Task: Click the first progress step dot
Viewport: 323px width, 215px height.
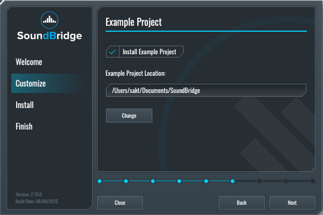Action: 100,181
